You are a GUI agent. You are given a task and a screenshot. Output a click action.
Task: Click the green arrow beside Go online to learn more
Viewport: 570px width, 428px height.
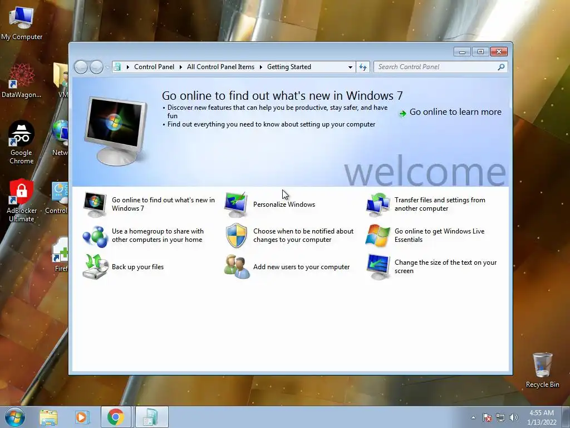[402, 113]
